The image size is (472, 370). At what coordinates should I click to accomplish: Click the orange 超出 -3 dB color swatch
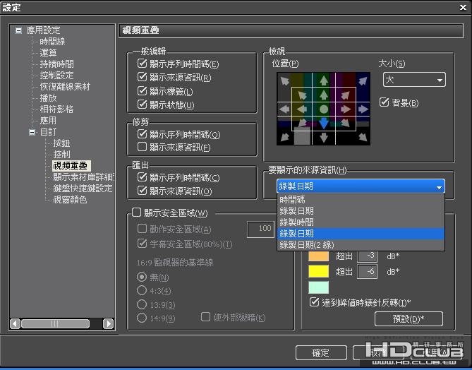point(318,256)
